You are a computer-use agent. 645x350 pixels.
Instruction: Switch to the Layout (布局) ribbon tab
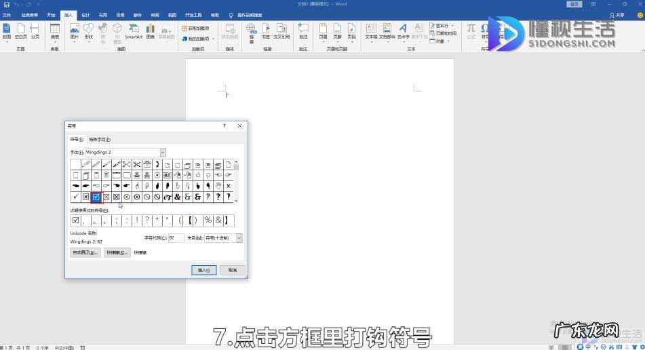pyautogui.click(x=103, y=15)
